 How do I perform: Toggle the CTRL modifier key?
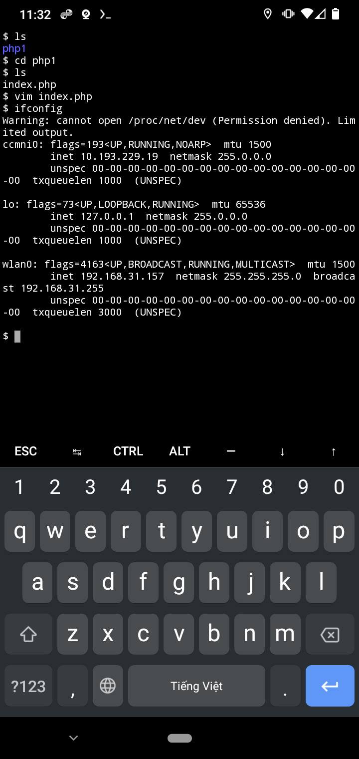(128, 451)
